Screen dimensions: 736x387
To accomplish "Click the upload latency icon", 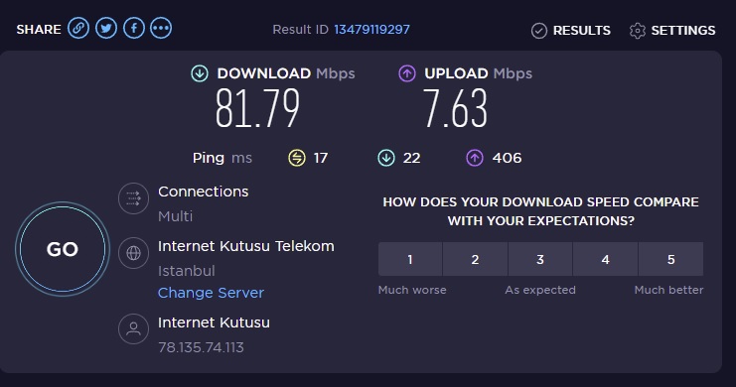I will 475,158.
